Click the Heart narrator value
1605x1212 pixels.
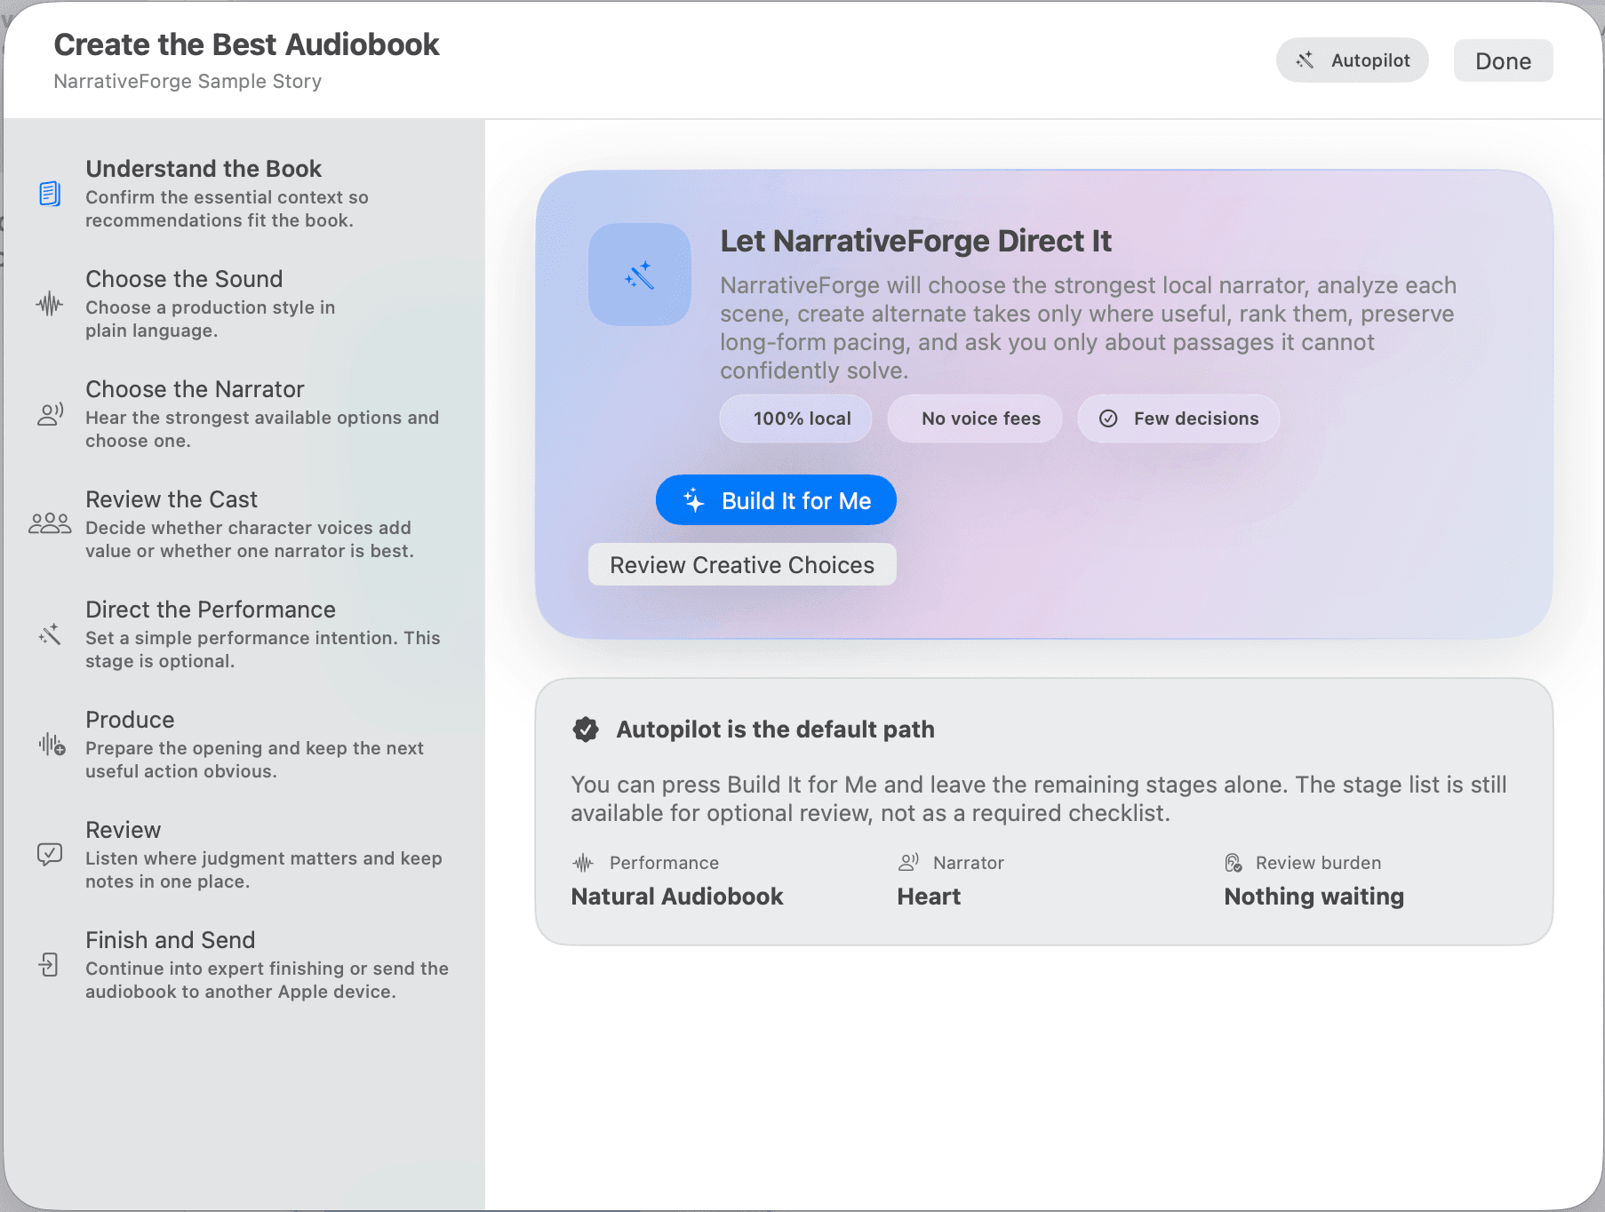click(929, 897)
